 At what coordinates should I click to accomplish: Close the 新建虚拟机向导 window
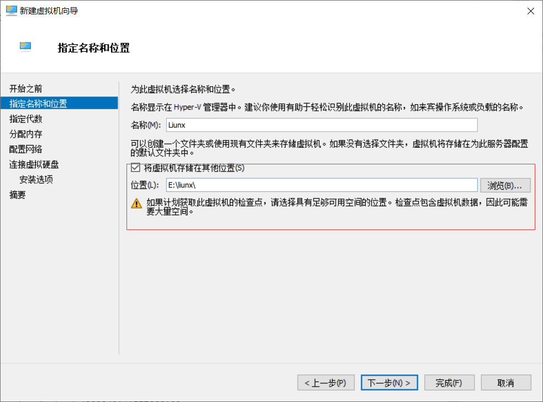tap(530, 10)
